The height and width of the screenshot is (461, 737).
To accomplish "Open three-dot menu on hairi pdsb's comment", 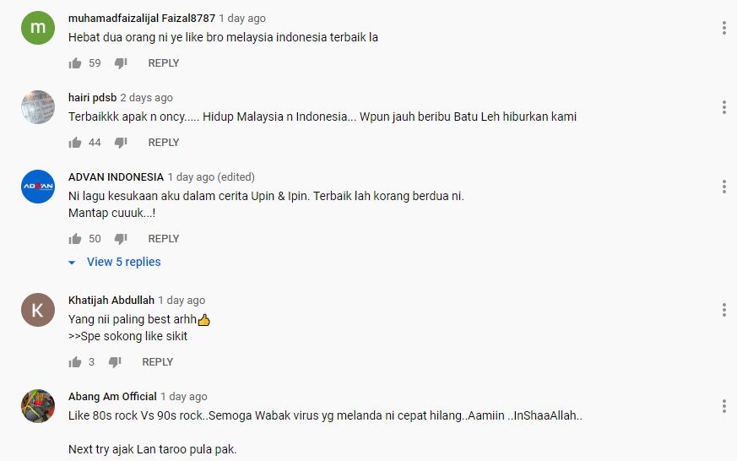I will click(723, 107).
